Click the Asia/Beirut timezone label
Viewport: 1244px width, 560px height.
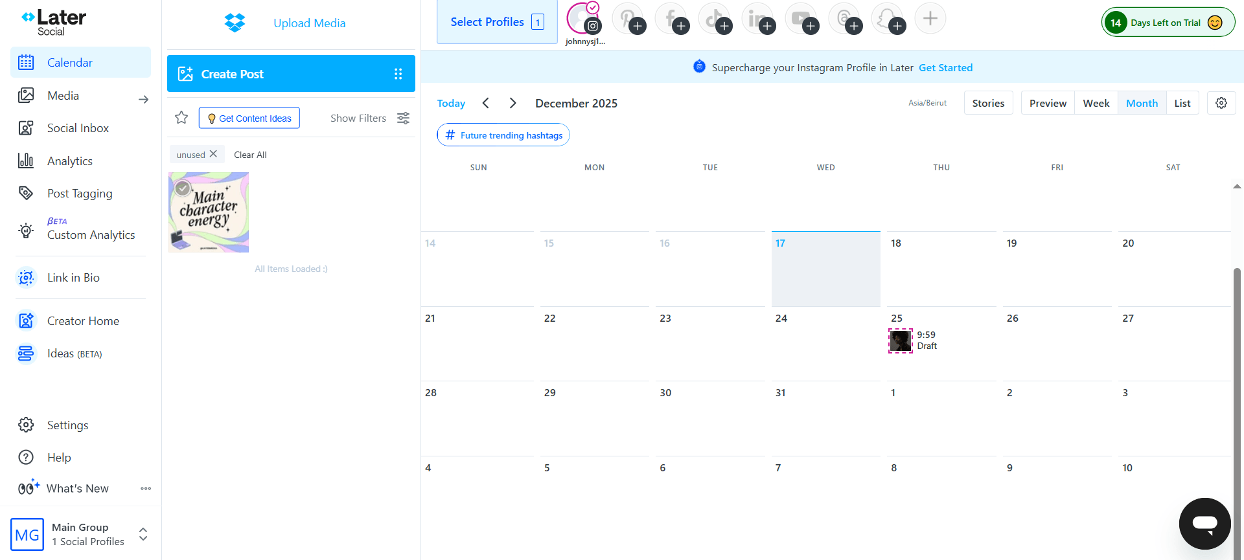tap(927, 103)
